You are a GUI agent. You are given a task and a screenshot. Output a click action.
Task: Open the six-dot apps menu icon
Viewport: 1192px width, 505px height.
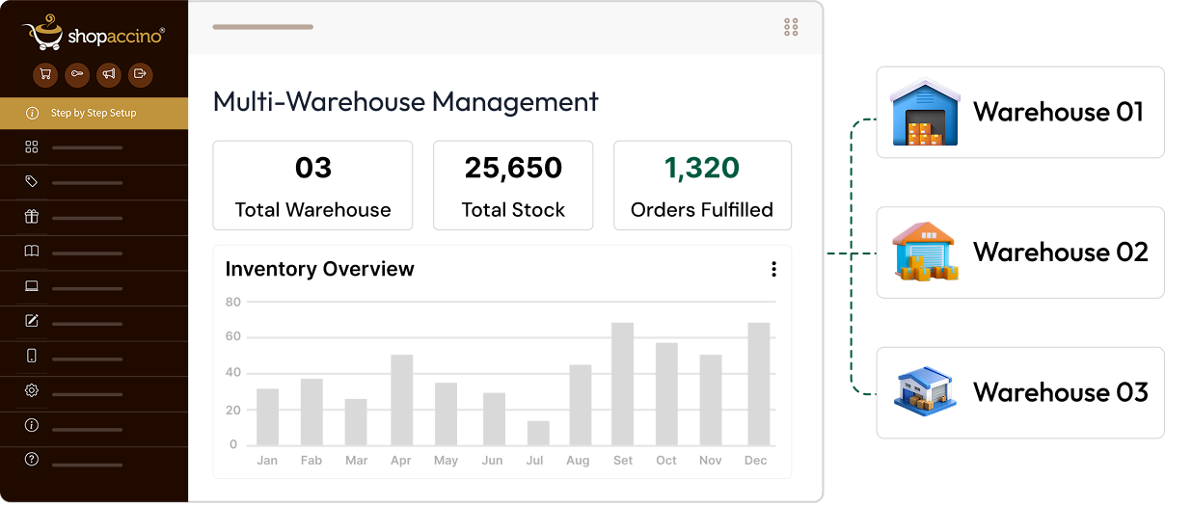(x=791, y=27)
